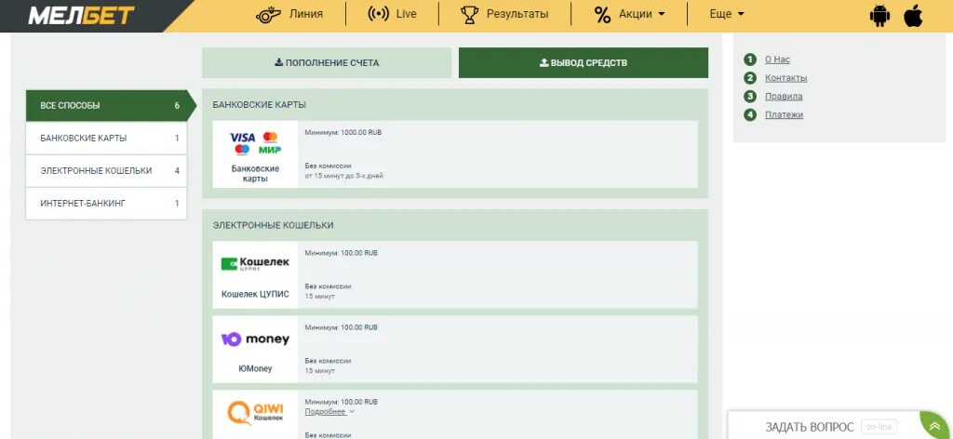This screenshot has height=439, width=953.
Task: Click the Задать вопрос chat button
Action: click(810, 427)
